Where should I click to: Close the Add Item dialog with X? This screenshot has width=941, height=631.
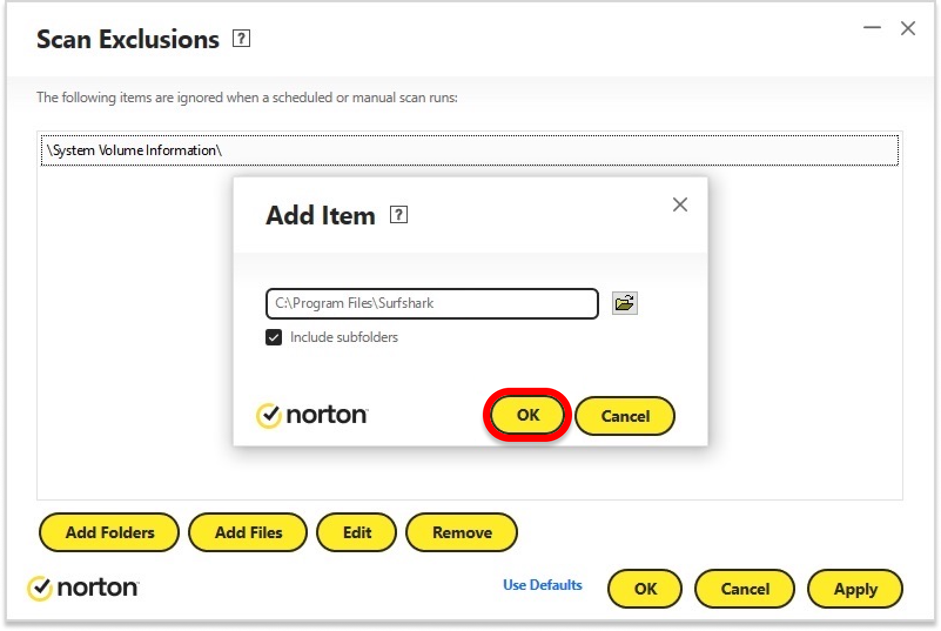click(680, 204)
